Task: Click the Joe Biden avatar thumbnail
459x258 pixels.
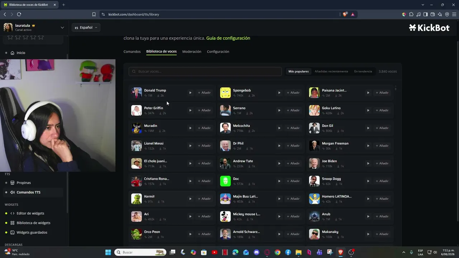Action: 314,163
